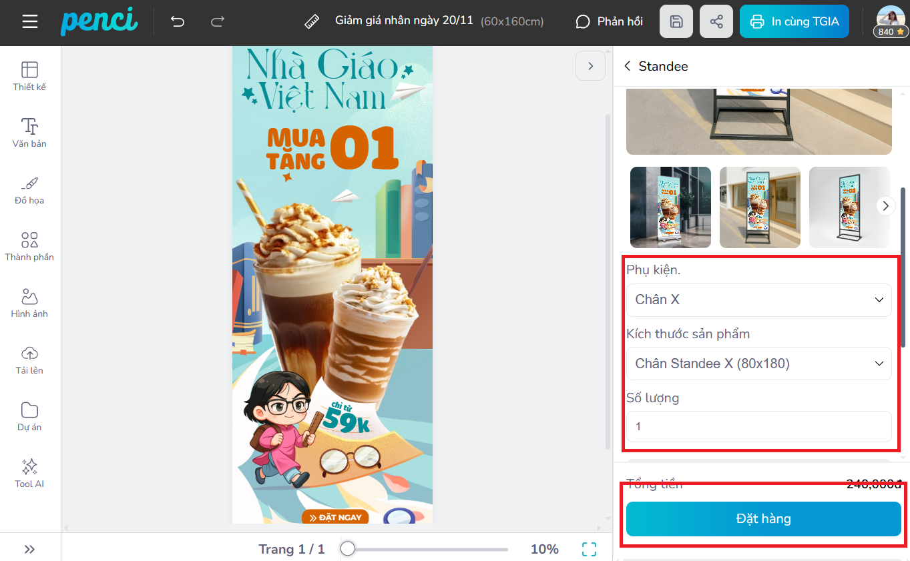Toggle fullscreen view icon
This screenshot has width=910, height=561.
(x=589, y=549)
